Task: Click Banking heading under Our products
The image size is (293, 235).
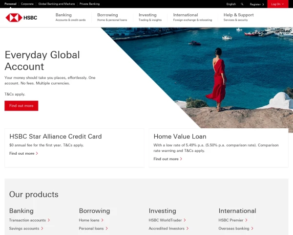Action: tap(21, 211)
